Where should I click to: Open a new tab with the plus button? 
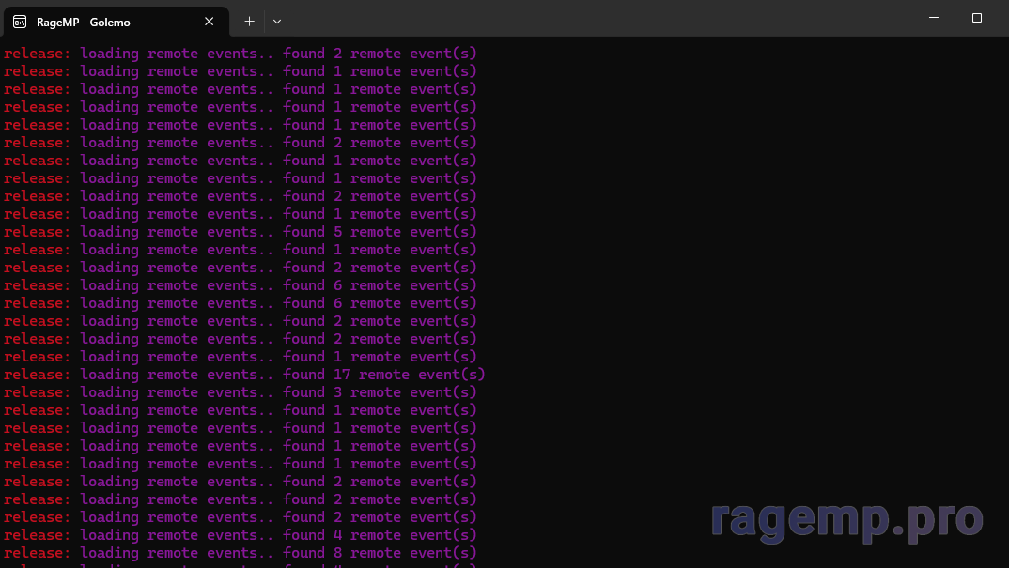point(249,21)
